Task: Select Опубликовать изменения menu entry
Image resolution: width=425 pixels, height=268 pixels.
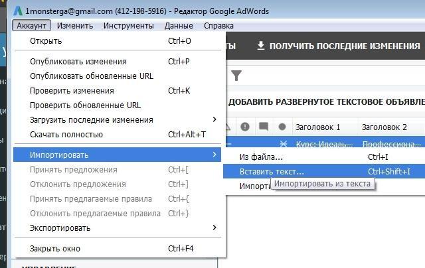Action: 118,62
